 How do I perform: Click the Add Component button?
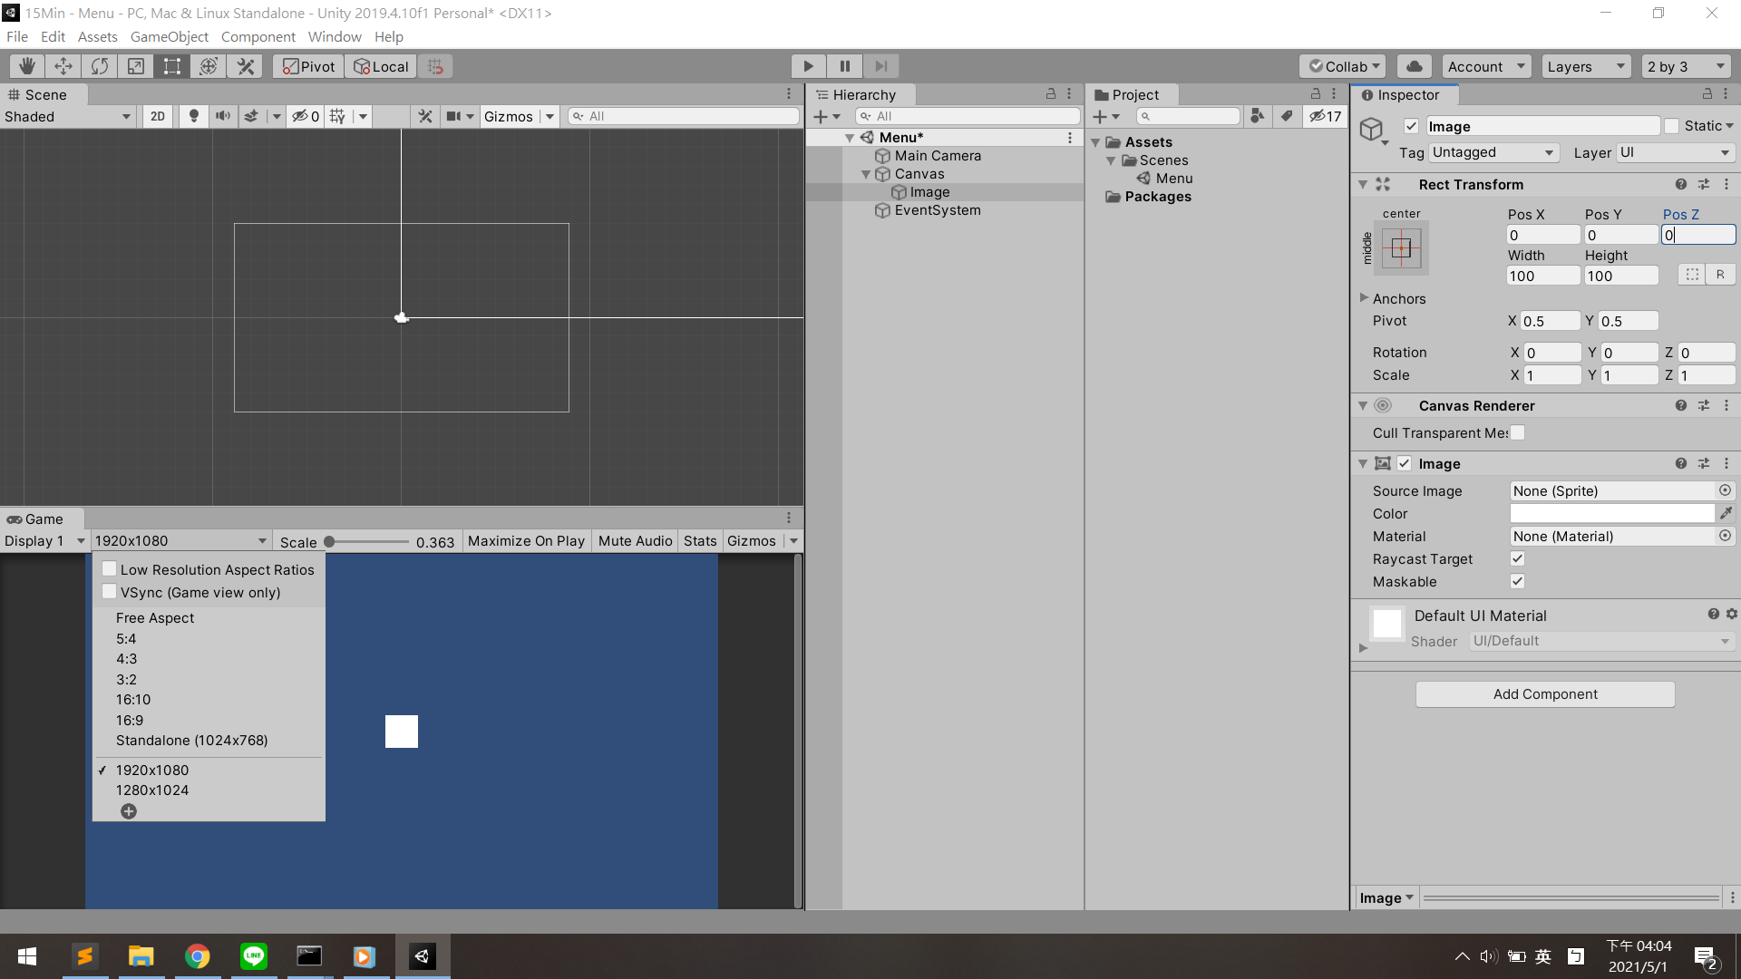pyautogui.click(x=1544, y=694)
